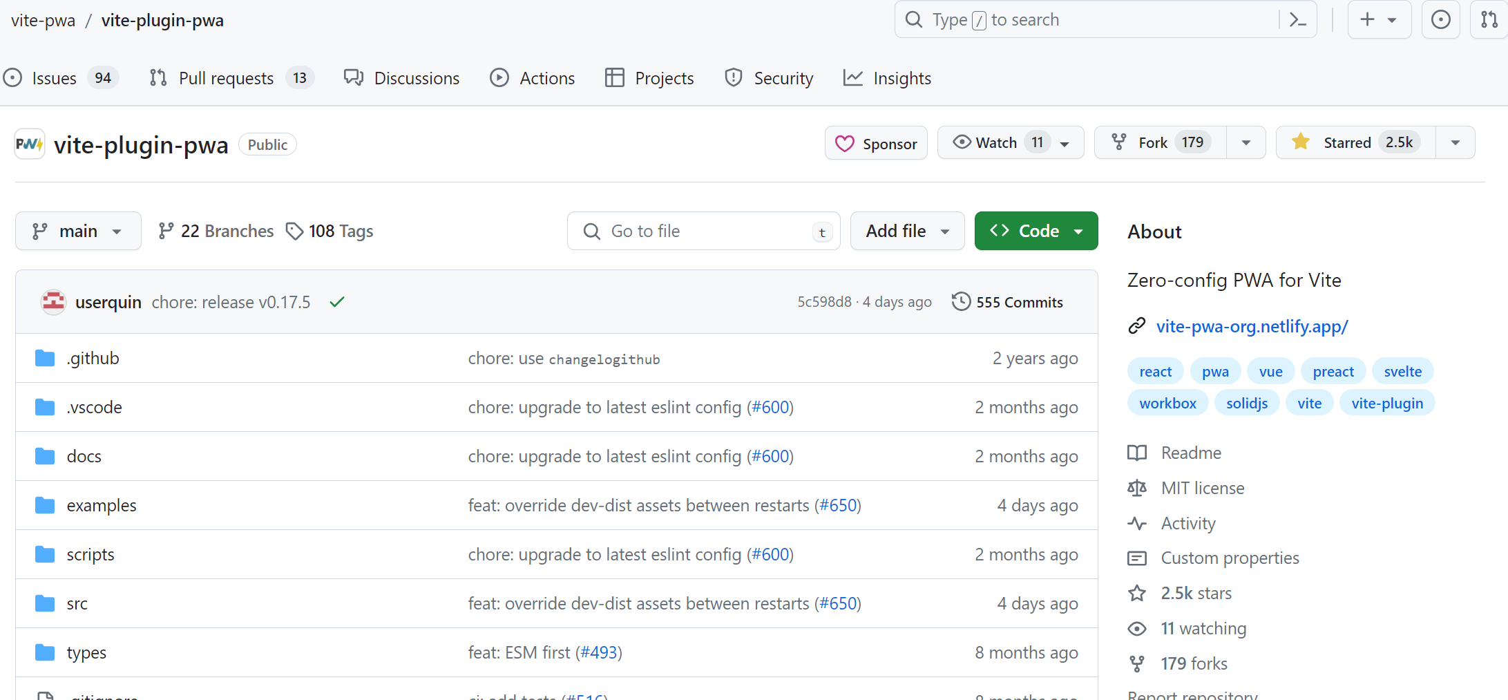1508x700 pixels.
Task: Sponsor the project with heart button
Action: [876, 143]
